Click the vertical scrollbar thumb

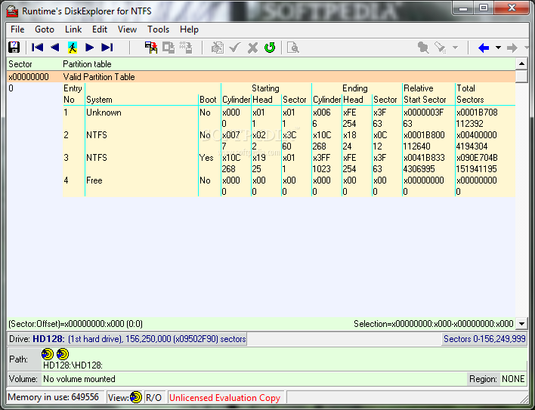click(x=521, y=76)
